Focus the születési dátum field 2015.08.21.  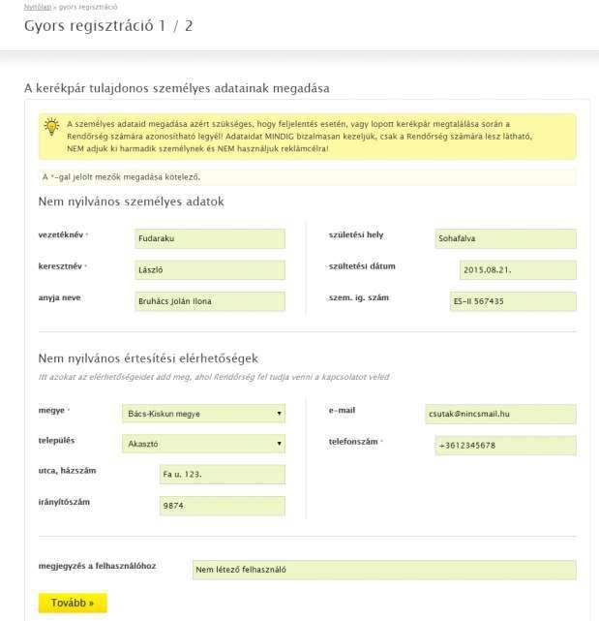[518, 270]
